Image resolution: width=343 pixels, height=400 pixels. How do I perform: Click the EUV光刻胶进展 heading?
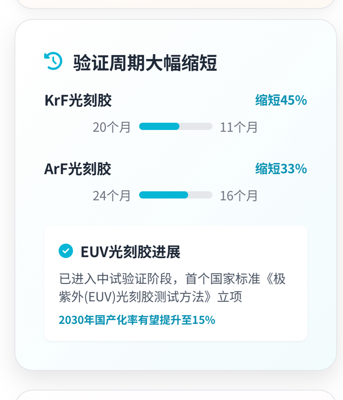pos(130,252)
